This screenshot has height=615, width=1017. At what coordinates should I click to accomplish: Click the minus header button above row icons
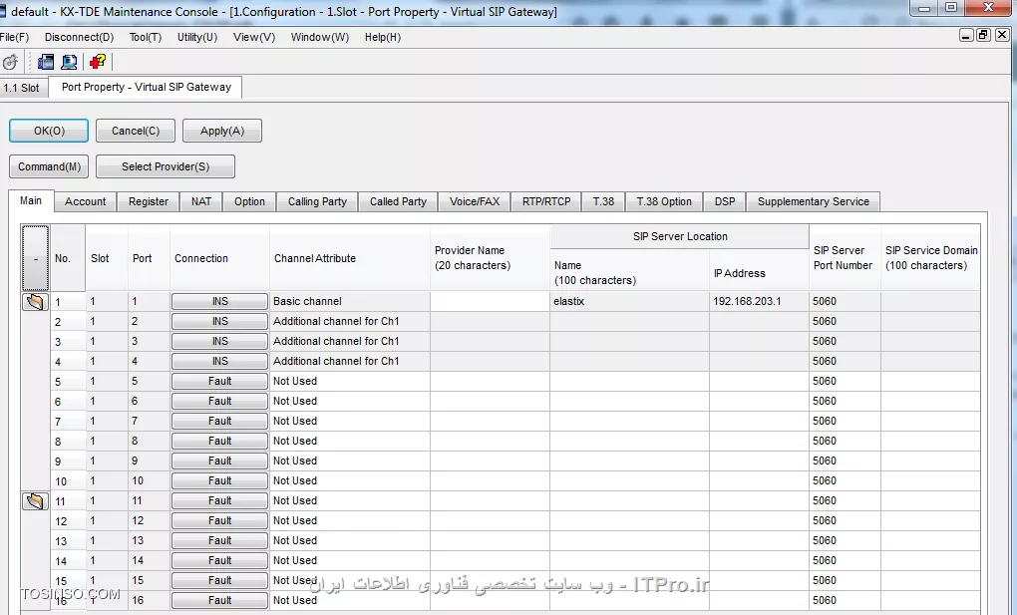tap(35, 258)
